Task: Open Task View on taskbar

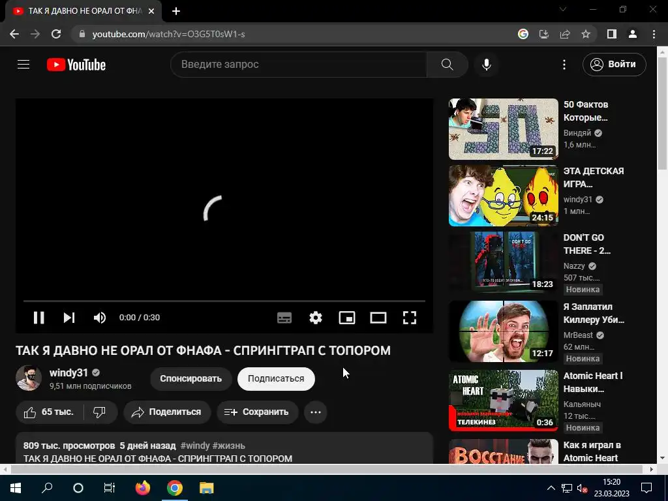Action: (110, 488)
